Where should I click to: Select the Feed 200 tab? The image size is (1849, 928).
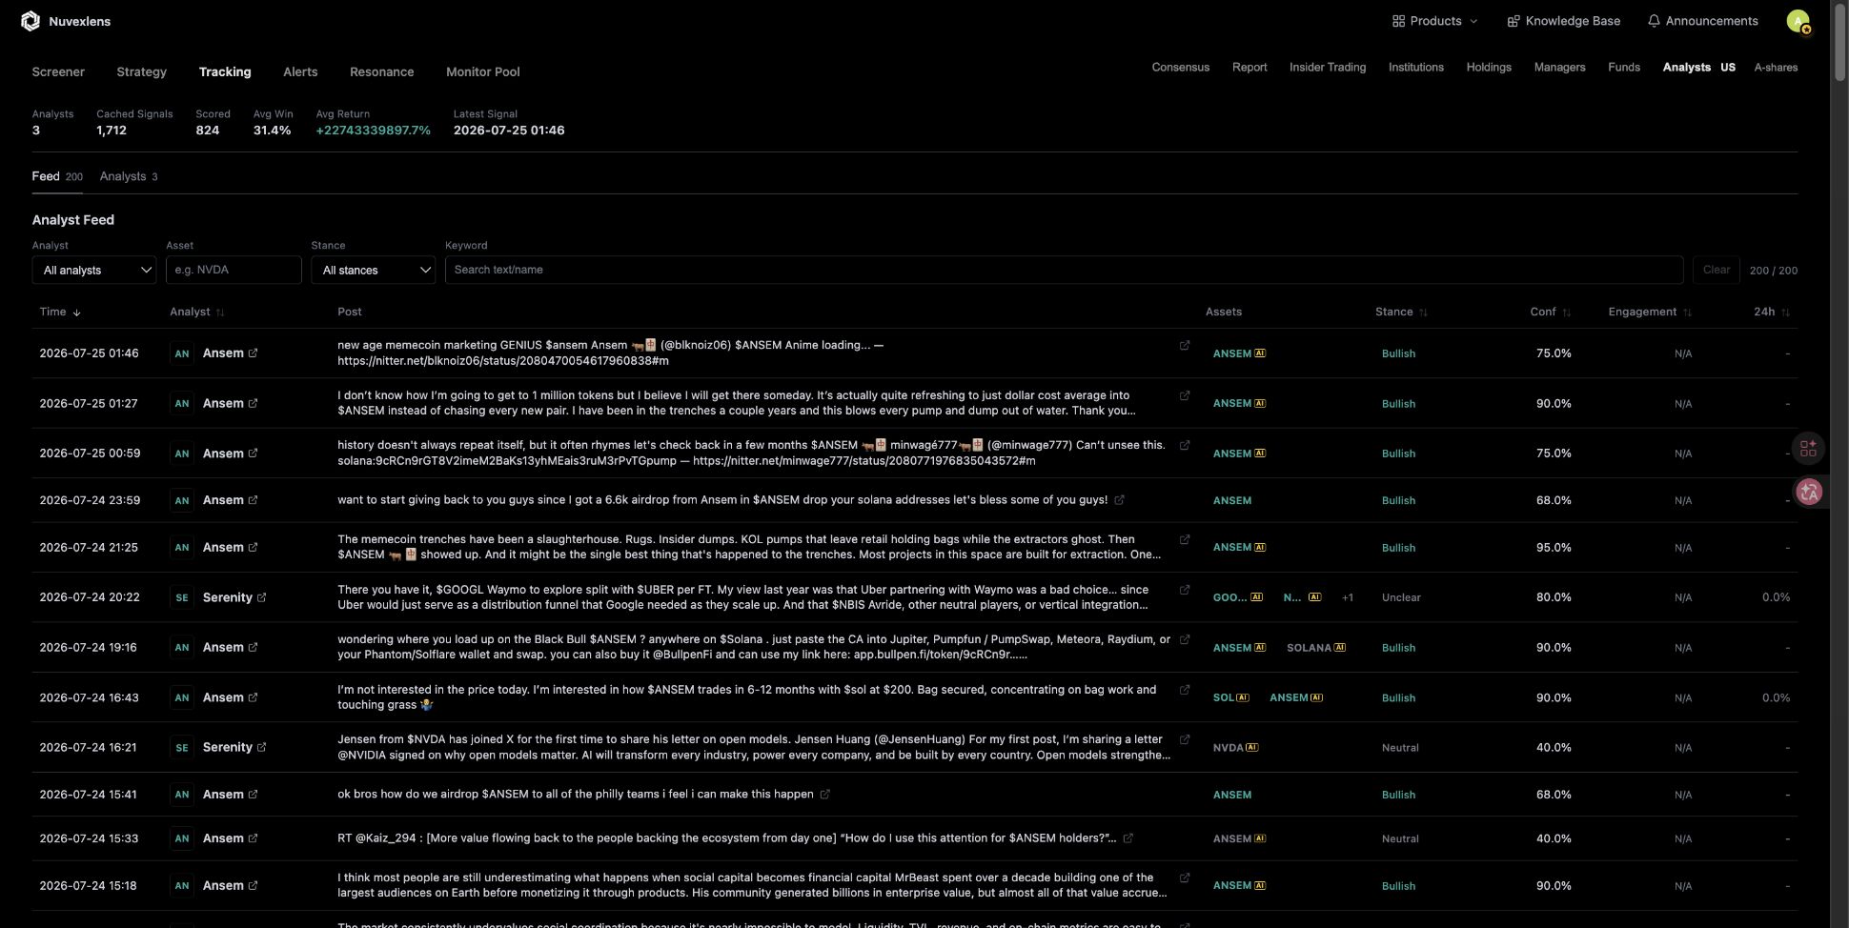point(57,177)
